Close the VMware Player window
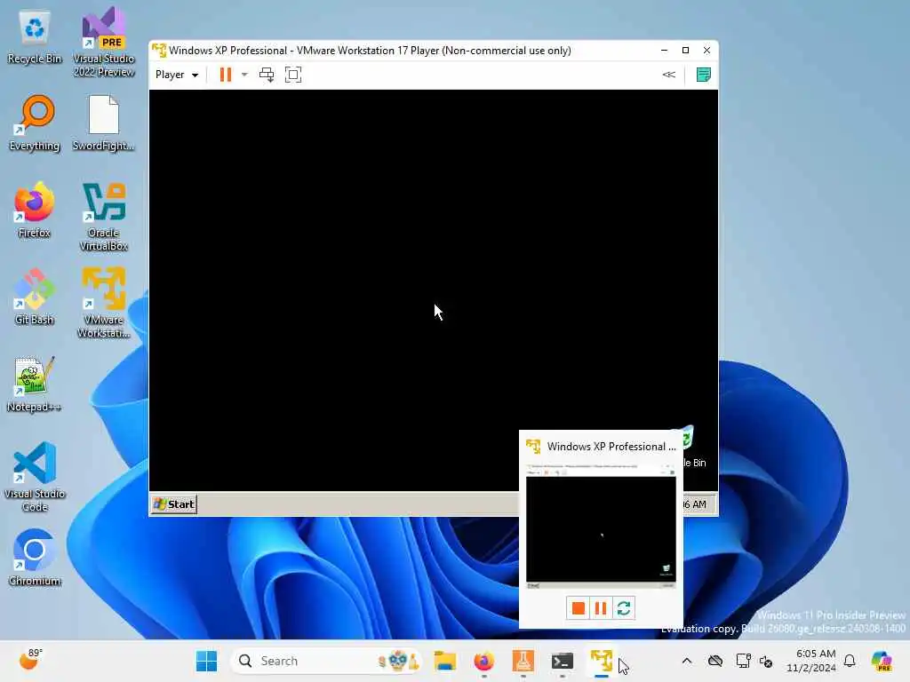The height and width of the screenshot is (682, 910). pos(706,51)
